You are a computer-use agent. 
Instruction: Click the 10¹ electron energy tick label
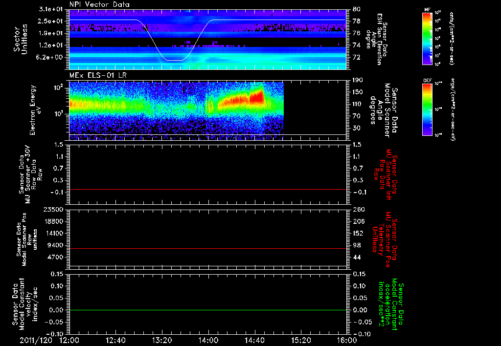click(59, 114)
